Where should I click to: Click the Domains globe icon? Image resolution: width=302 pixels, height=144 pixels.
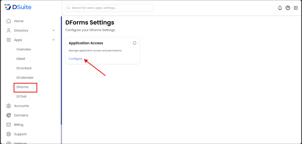tap(9, 115)
